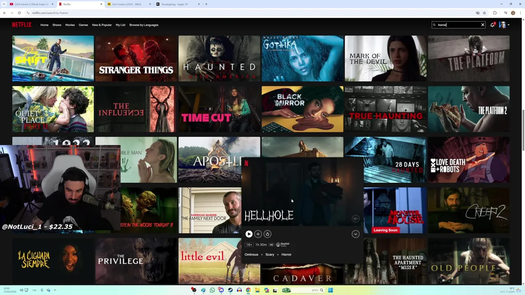Open the browser extensions puzzle icon
Image resolution: width=525 pixels, height=295 pixels.
coord(495,13)
